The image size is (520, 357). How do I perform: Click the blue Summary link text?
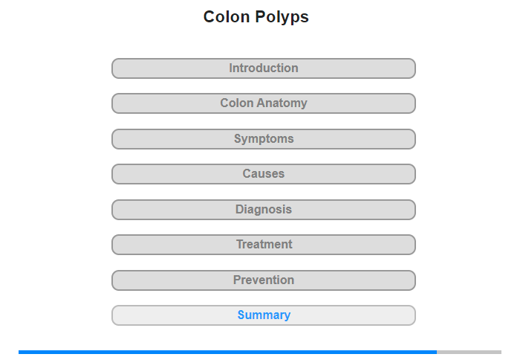pyautogui.click(x=264, y=315)
